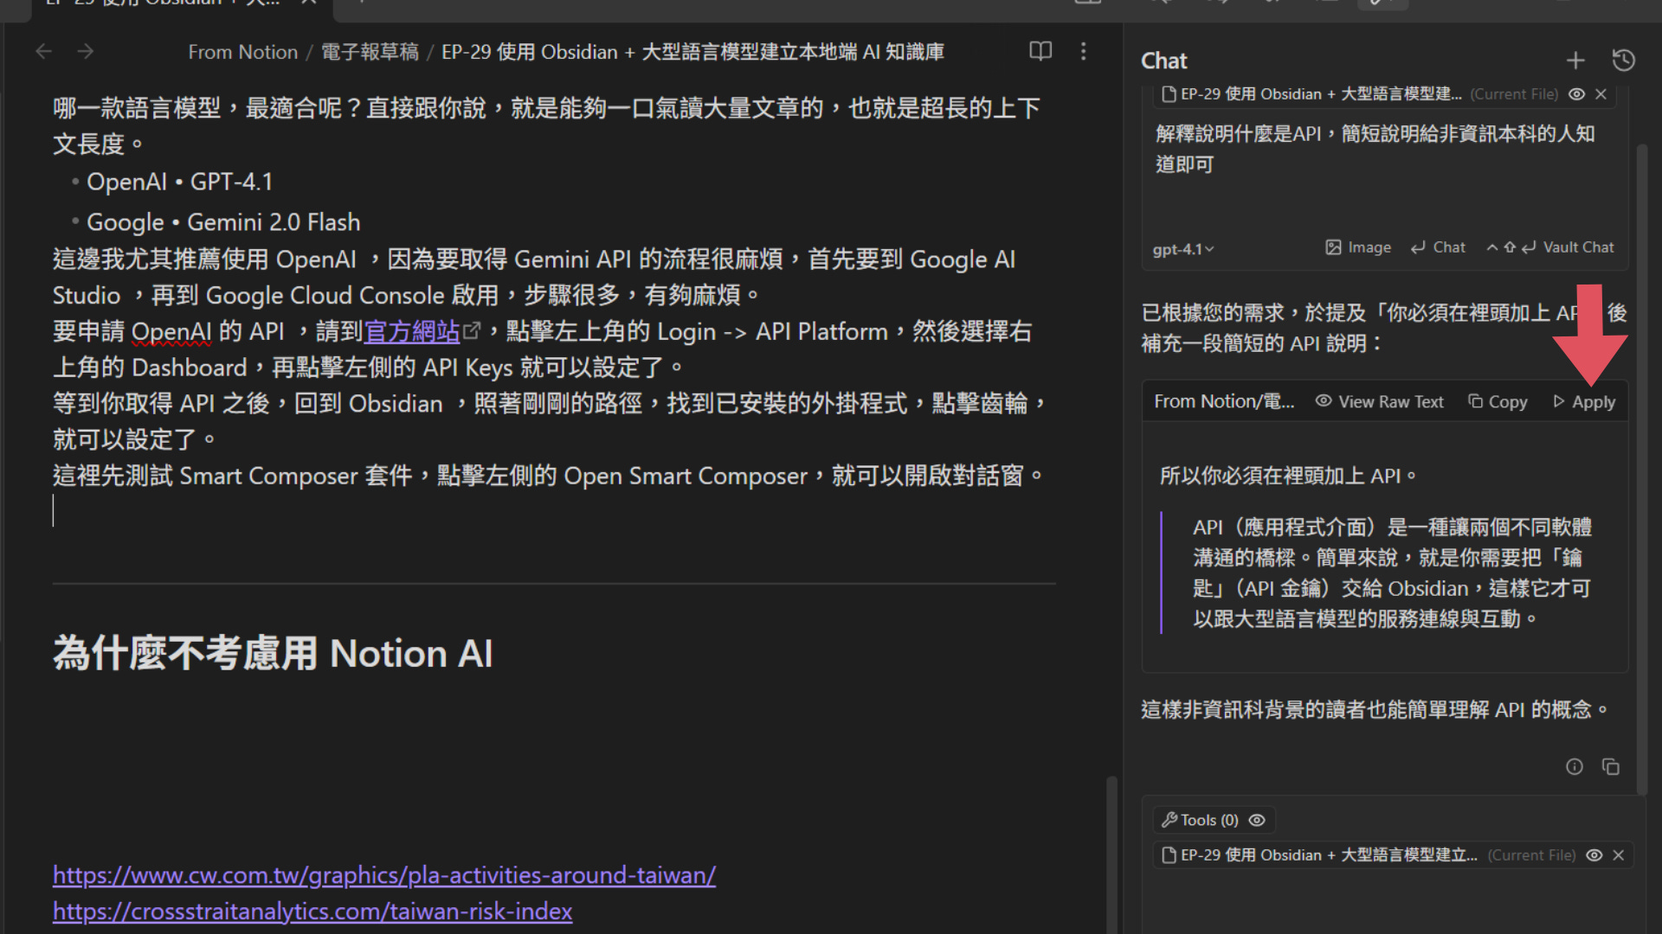Open response info circle icon

[1575, 767]
